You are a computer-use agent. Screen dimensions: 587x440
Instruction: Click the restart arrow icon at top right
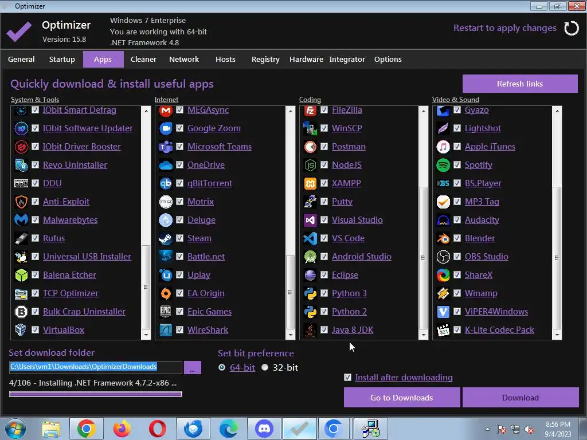[x=572, y=28]
